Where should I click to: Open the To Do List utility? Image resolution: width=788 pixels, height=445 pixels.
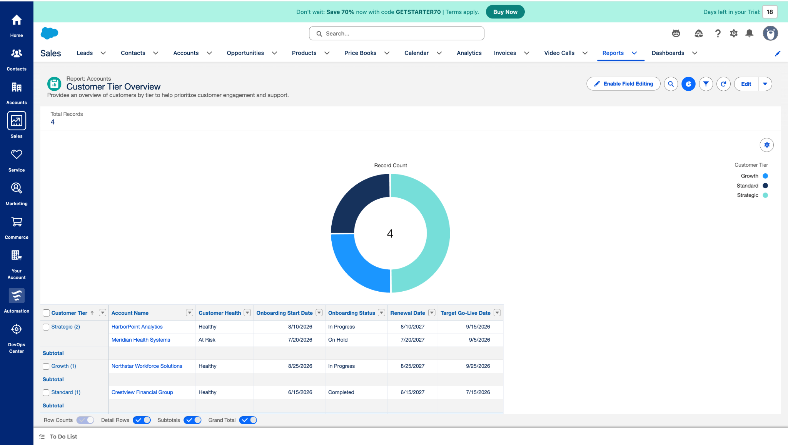(58, 437)
